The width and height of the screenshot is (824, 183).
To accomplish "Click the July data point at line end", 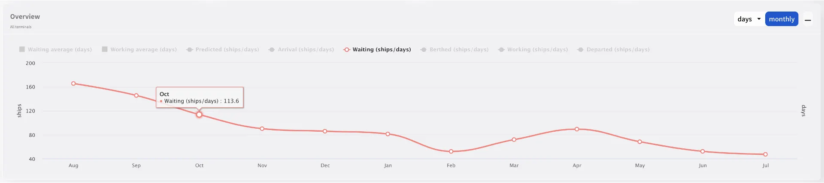I will click(x=766, y=154).
